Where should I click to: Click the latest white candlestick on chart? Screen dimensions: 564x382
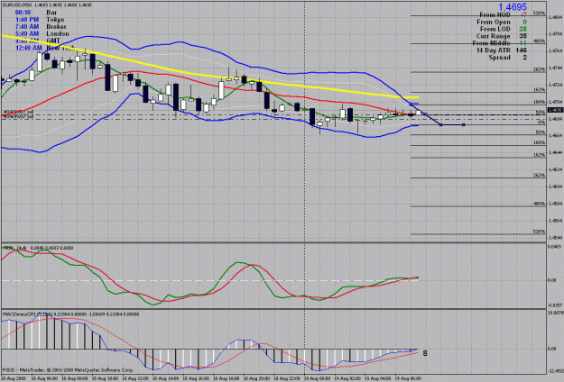click(x=419, y=113)
